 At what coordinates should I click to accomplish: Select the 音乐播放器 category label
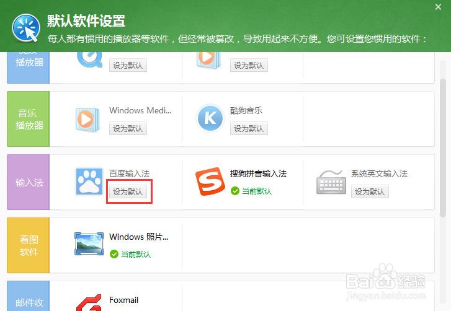click(x=29, y=119)
